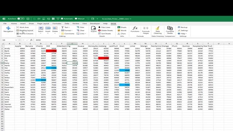The height and width of the screenshot is (131, 233).
Task: Click the Insert Function fx icon beside formula bar
Action: 31,40
